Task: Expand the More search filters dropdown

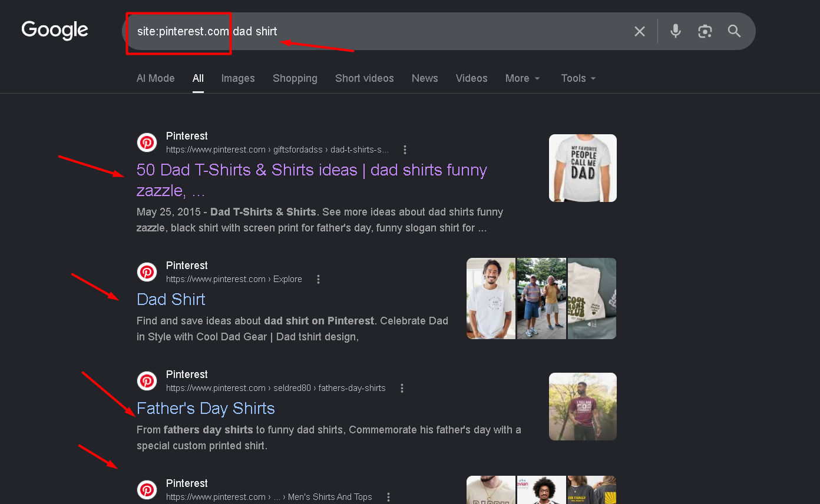Action: [523, 78]
